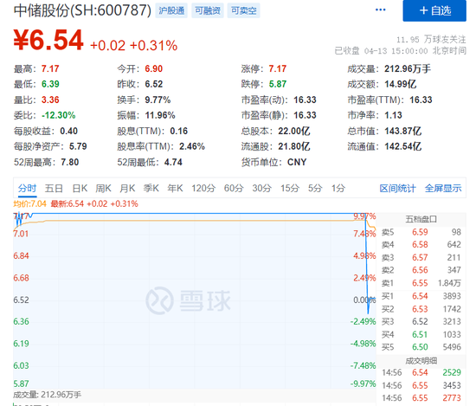This screenshot has height=406, width=476.
Task: Open the 15分 chart tab
Action: point(290,188)
